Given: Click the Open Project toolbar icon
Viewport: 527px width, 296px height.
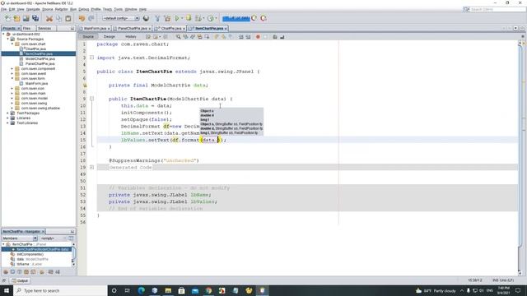Looking at the screenshot, I should coord(26,18).
